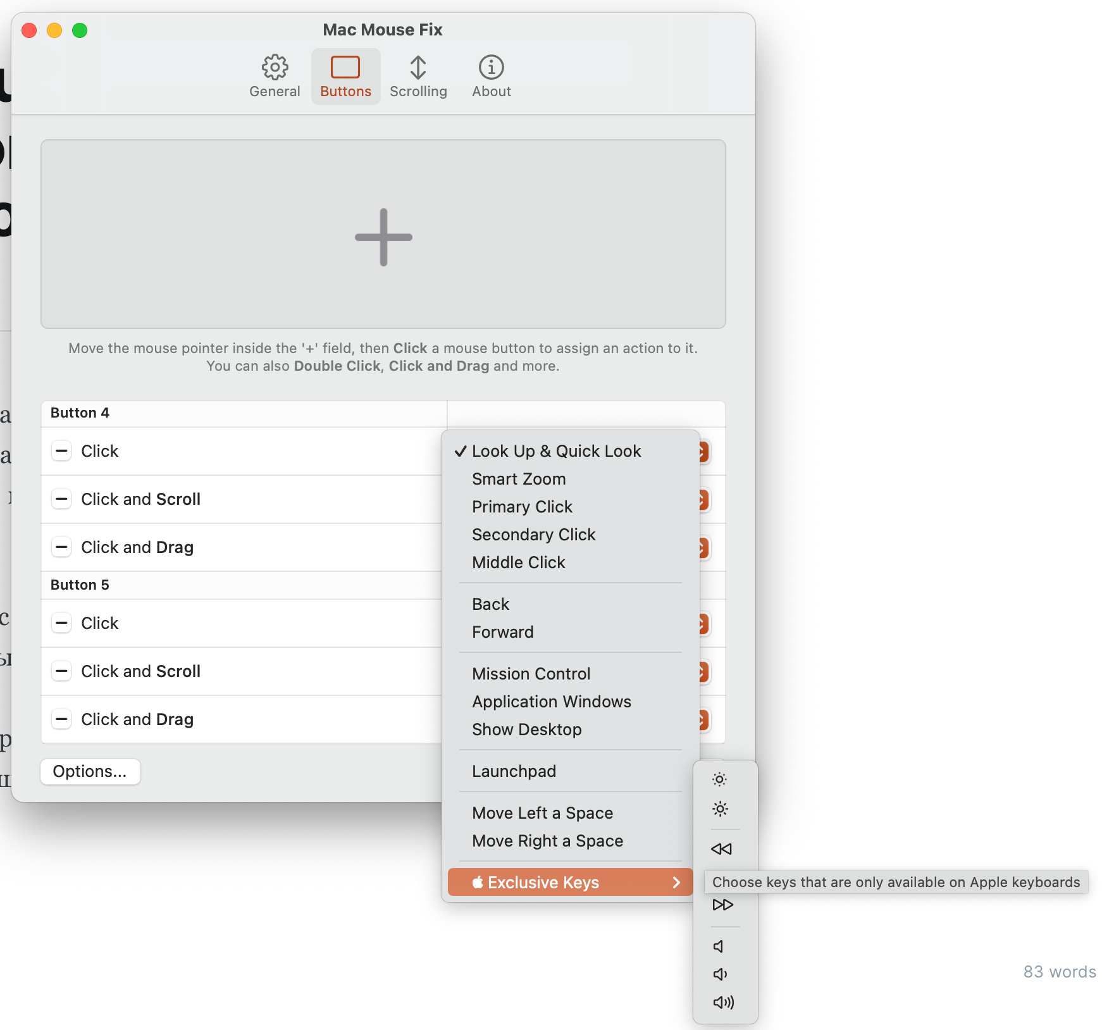Open the Options... button
The width and height of the screenshot is (1102, 1030).
point(90,772)
